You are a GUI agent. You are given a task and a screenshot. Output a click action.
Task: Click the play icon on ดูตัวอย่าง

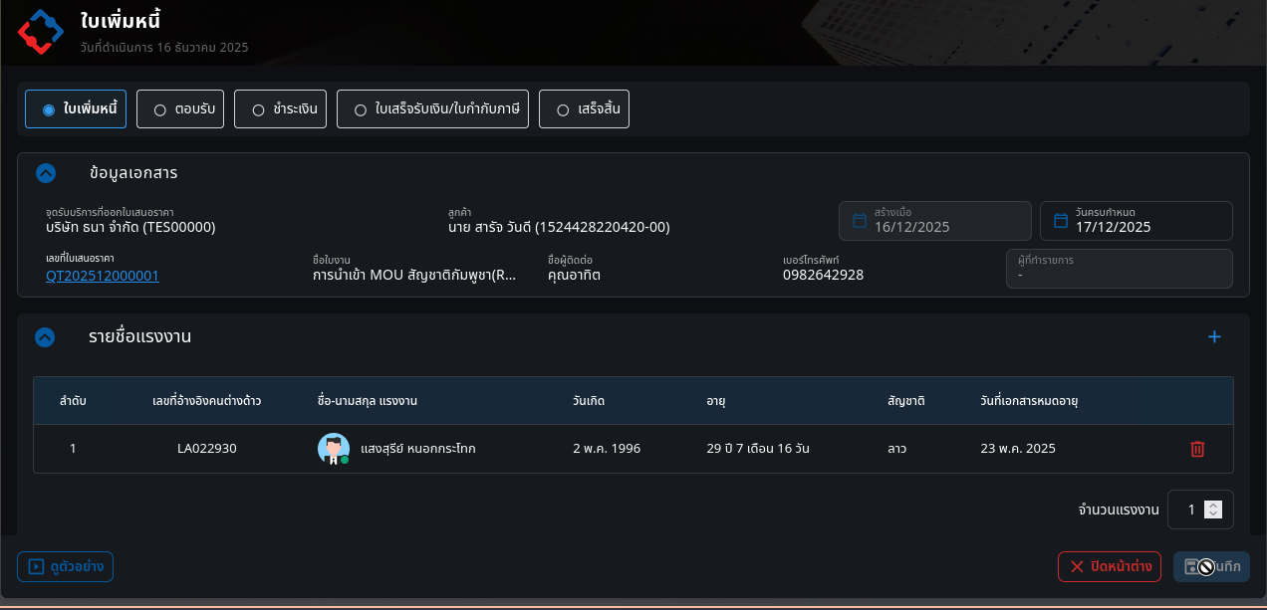coord(36,567)
